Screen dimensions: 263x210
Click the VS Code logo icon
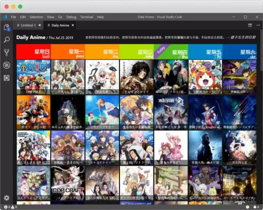pos(5,17)
